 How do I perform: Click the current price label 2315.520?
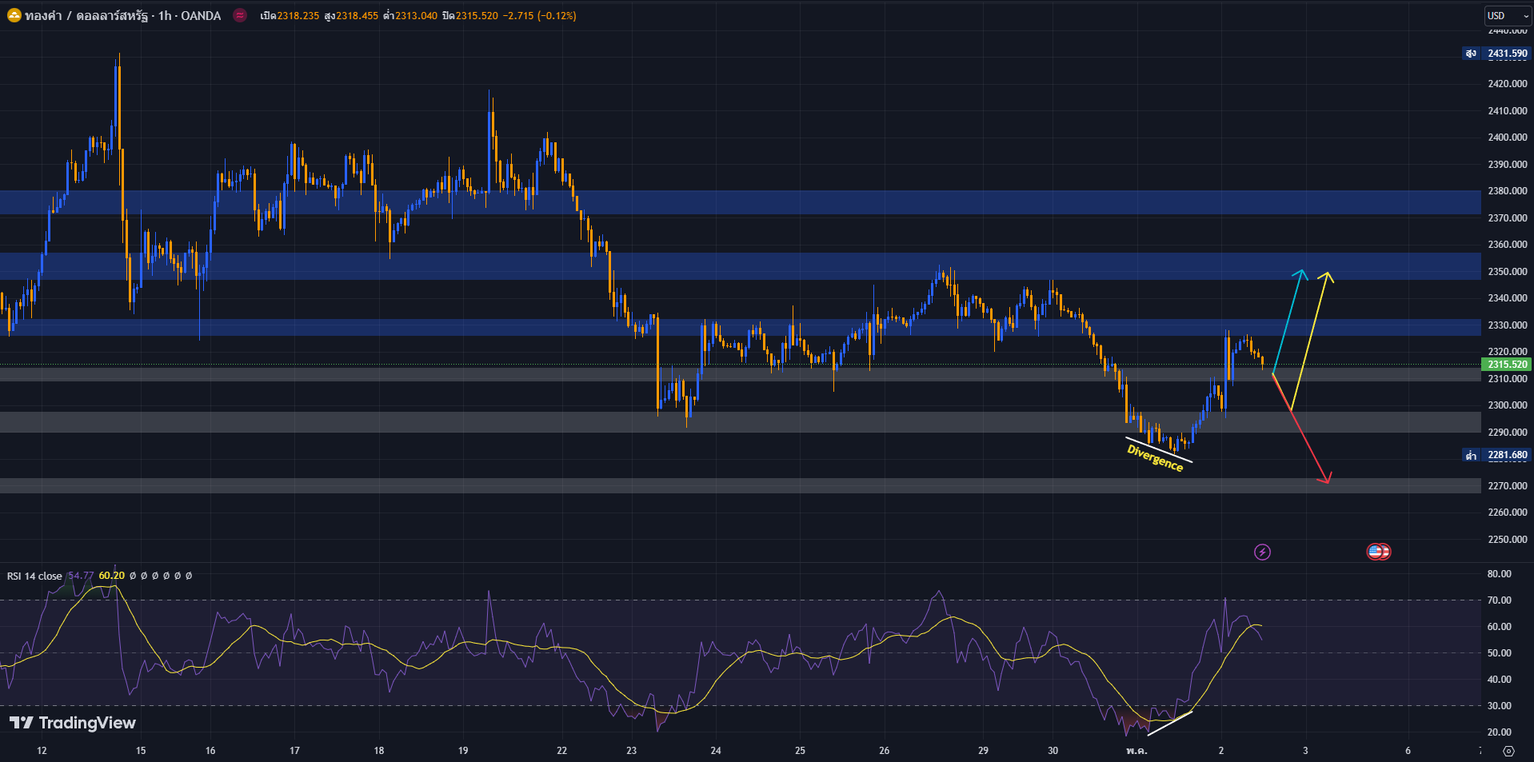point(1507,365)
